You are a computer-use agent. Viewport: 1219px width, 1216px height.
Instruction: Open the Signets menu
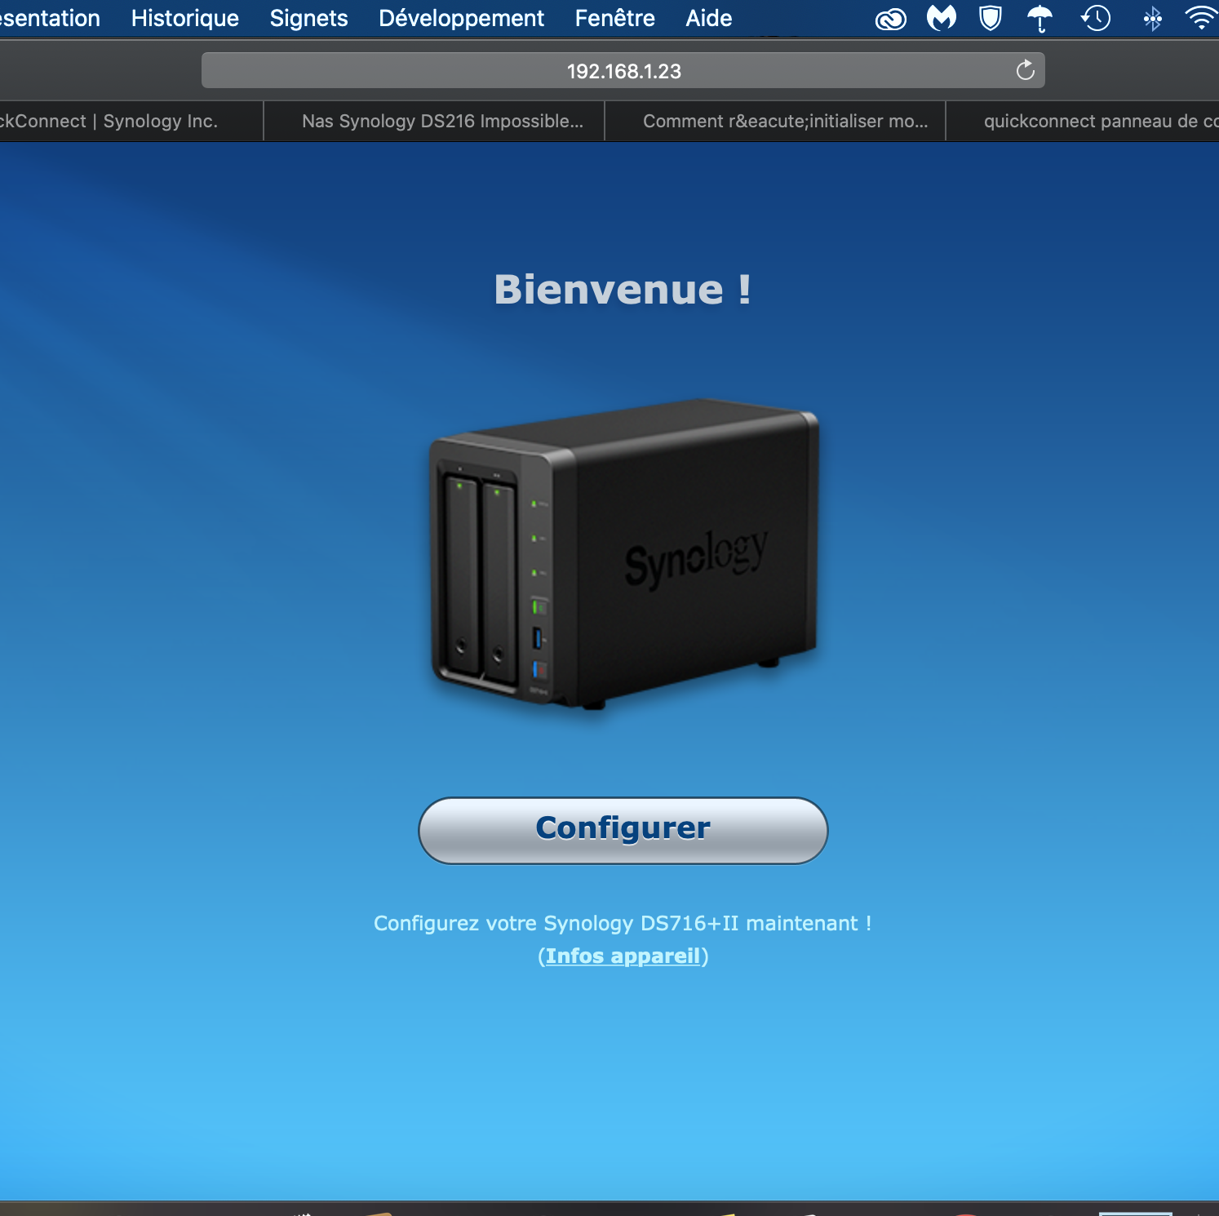point(308,18)
